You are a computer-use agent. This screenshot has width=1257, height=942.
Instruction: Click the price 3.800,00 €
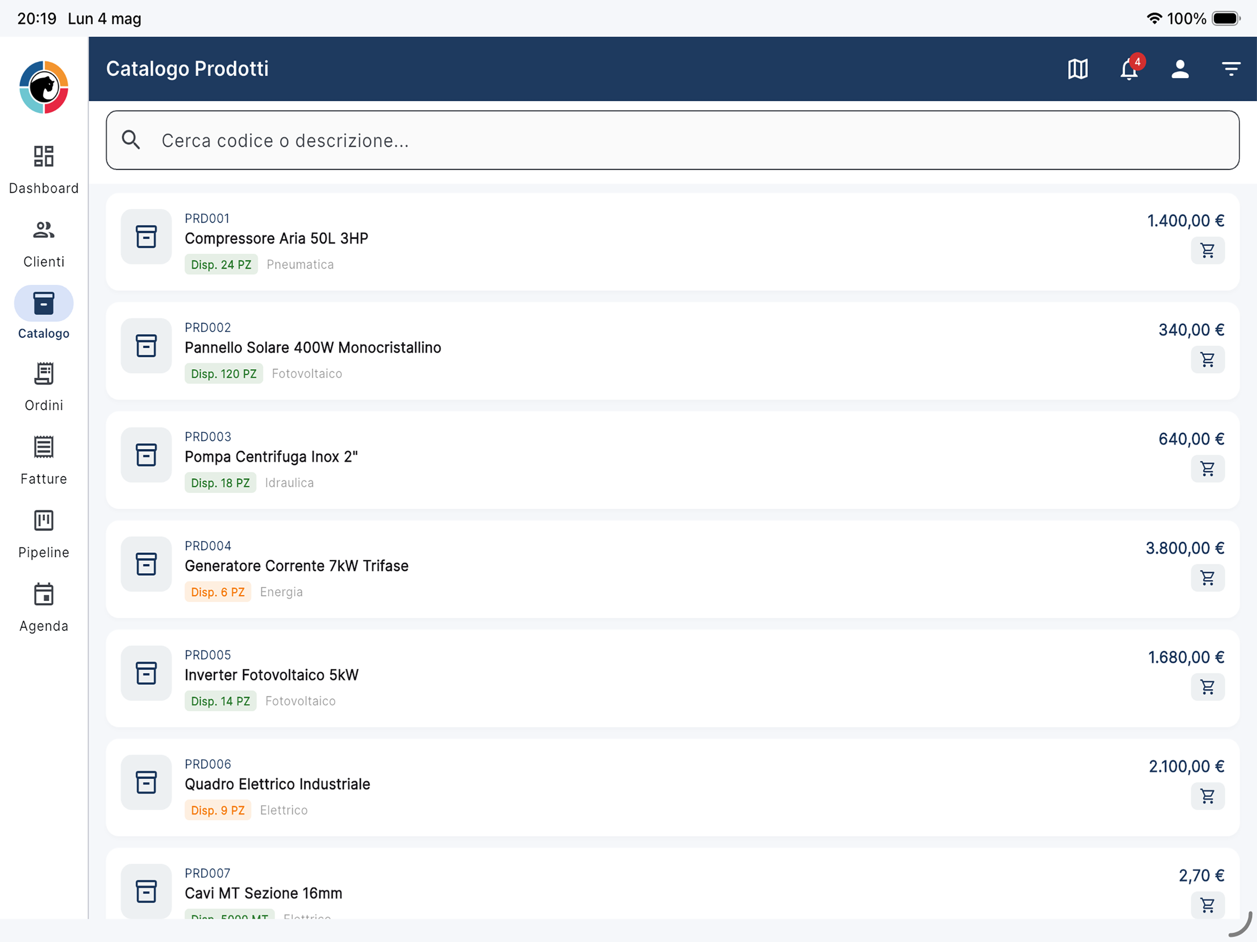coord(1185,548)
